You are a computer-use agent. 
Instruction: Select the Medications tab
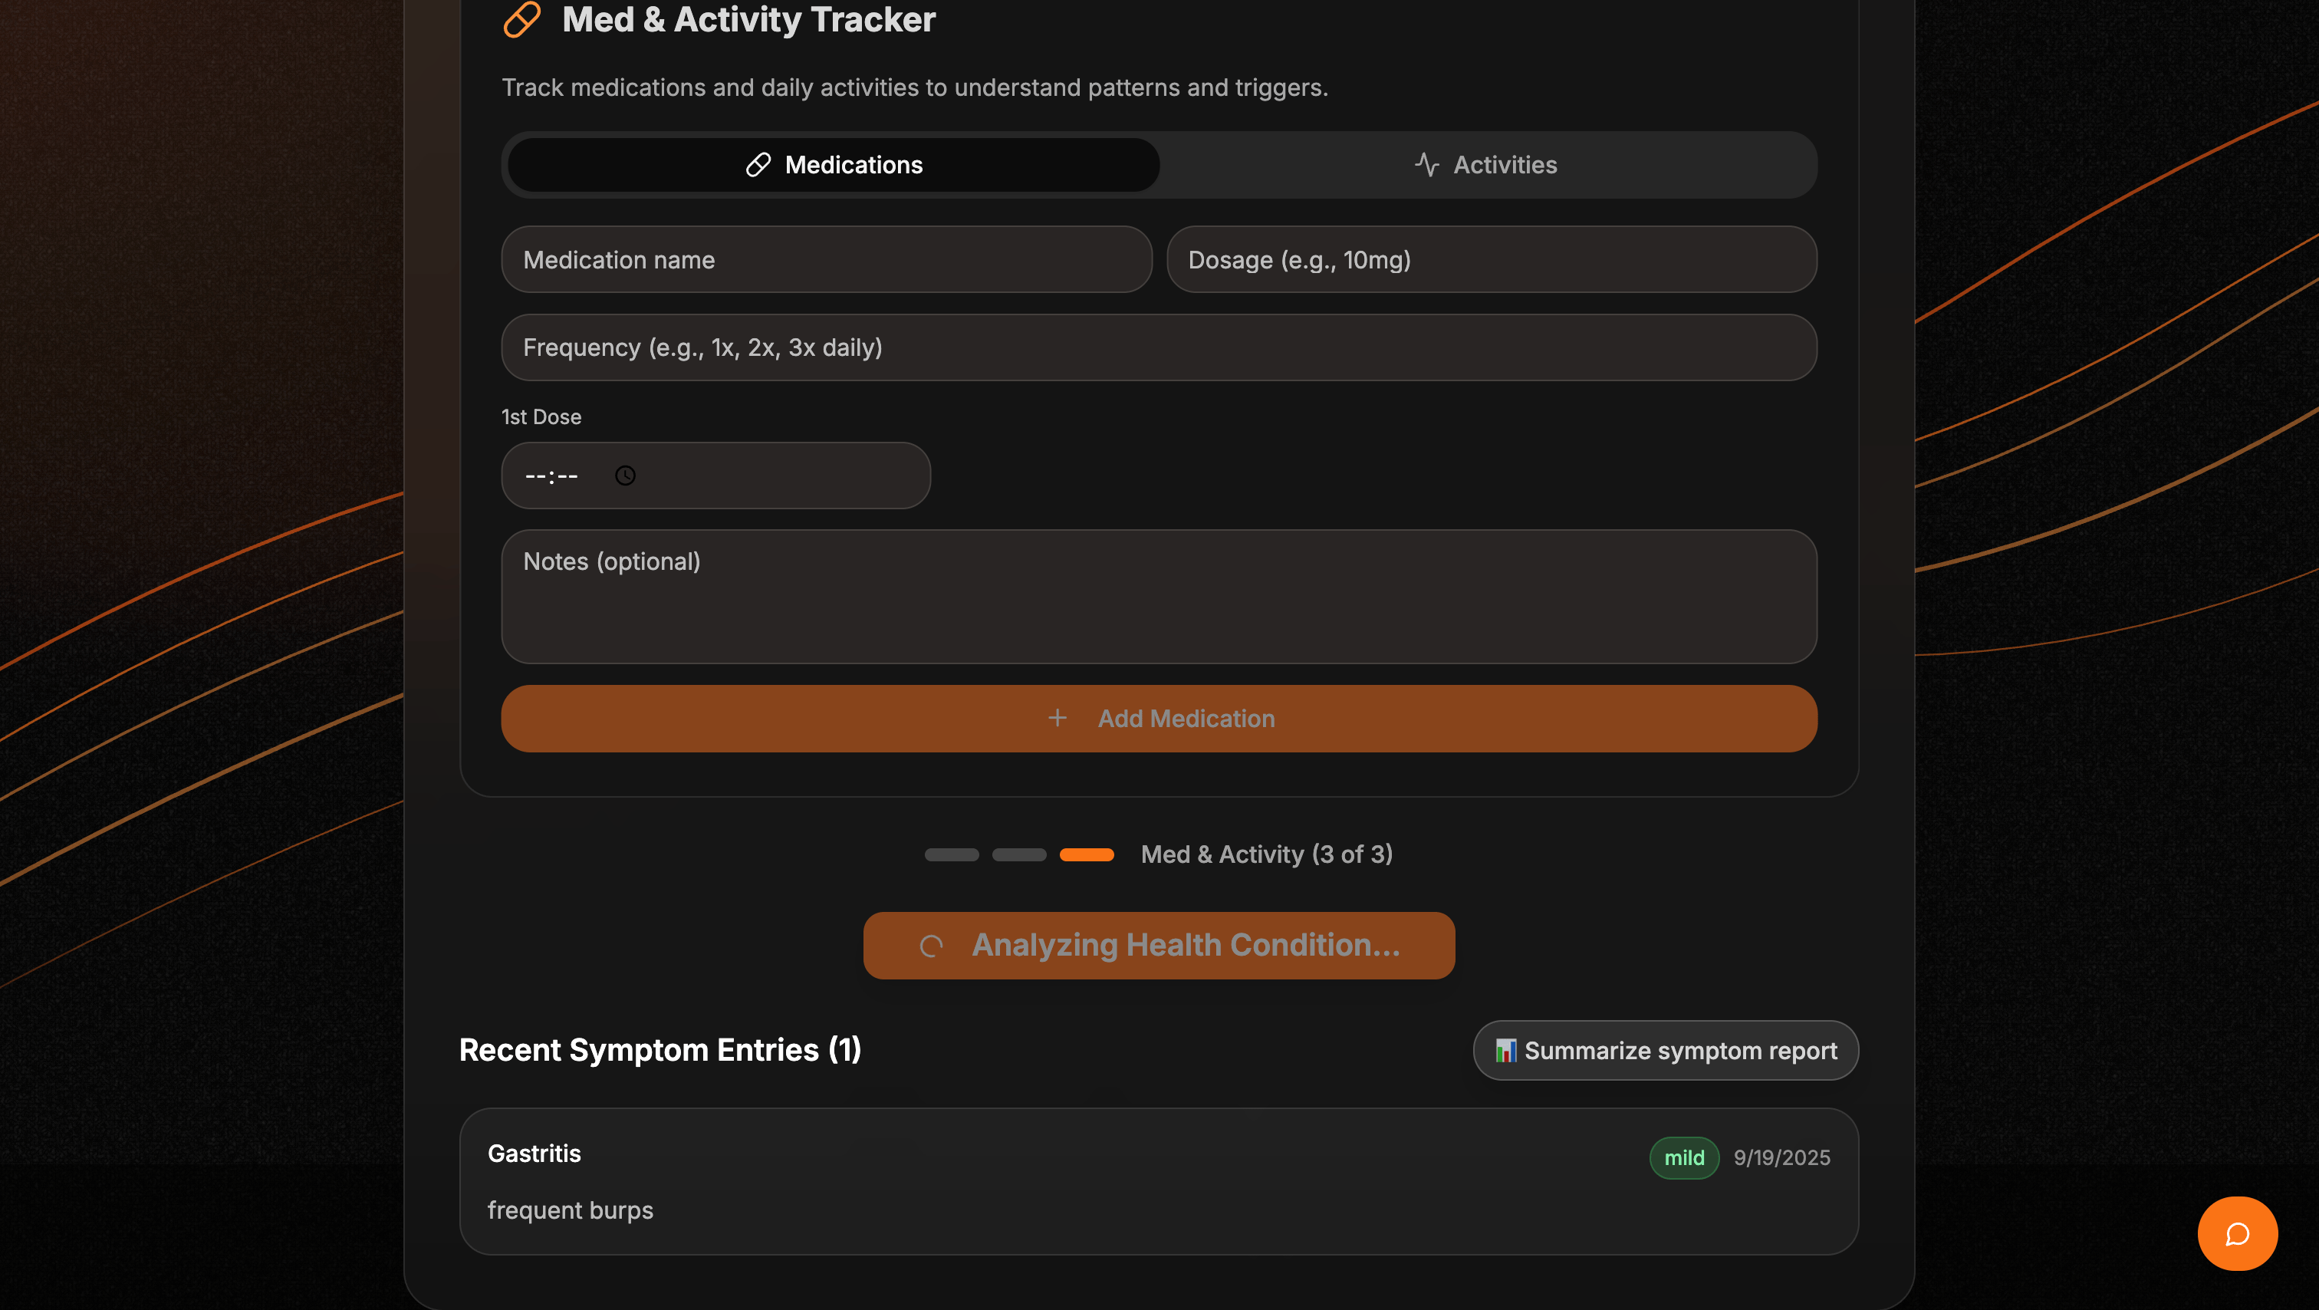tap(834, 165)
